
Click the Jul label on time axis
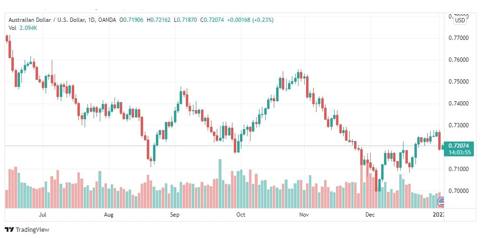coord(43,215)
